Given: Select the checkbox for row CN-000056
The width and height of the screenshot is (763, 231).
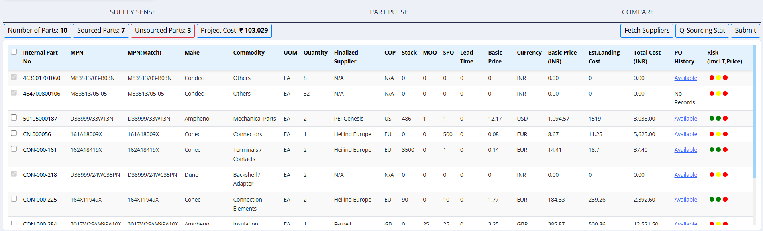Looking at the screenshot, I should point(14,133).
